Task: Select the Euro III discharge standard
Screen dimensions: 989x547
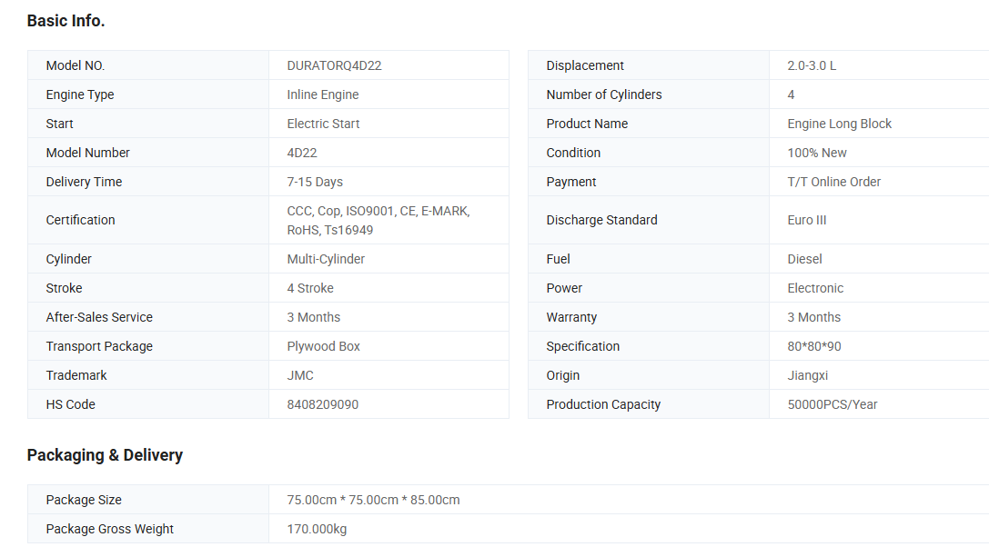Action: (x=806, y=220)
